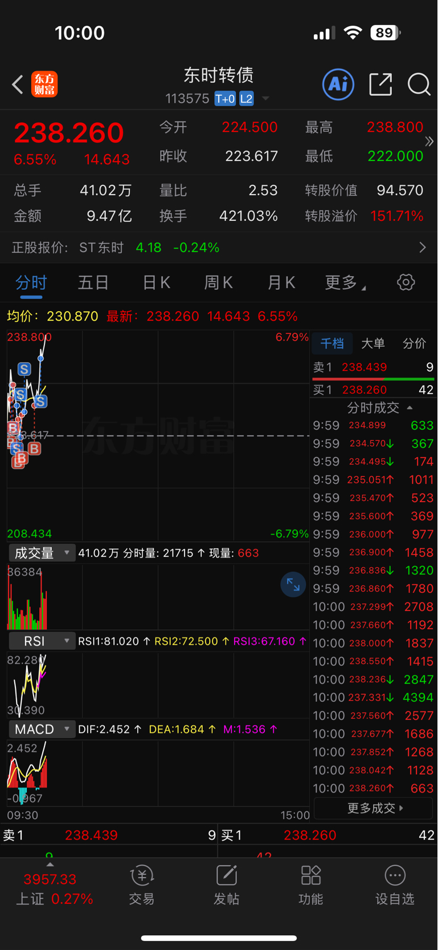Open the MACD indicator dropdown
This screenshot has height=950, width=438.
(42, 729)
